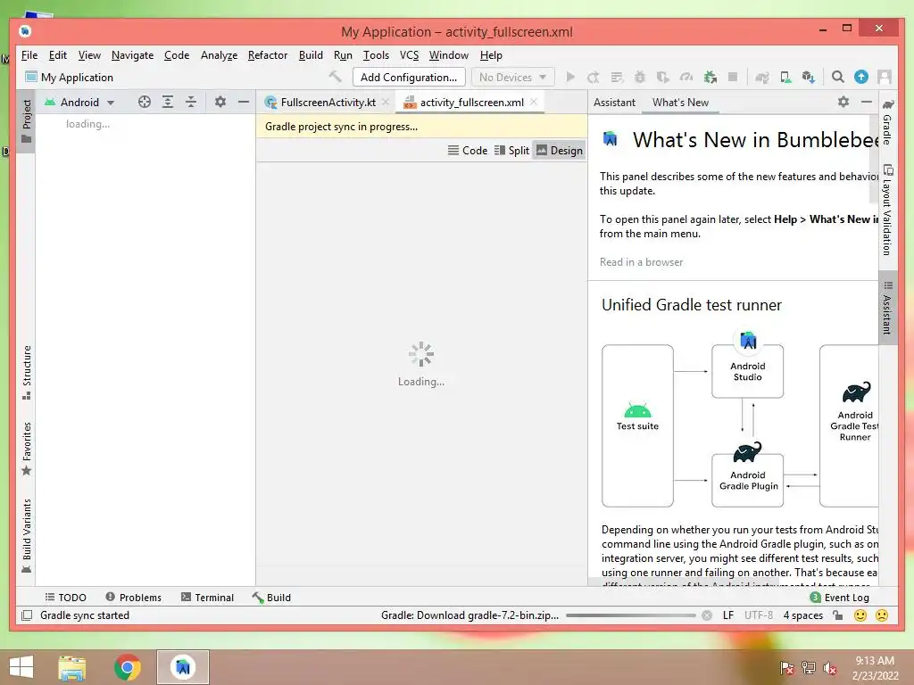Click the Debug app bug icon
The width and height of the screenshot is (914, 685).
tap(640, 77)
